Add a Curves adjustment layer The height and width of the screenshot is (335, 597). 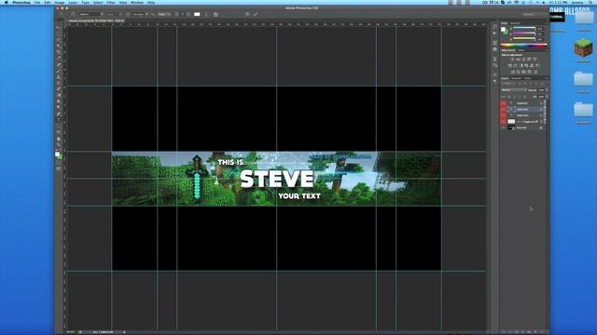coord(523,60)
